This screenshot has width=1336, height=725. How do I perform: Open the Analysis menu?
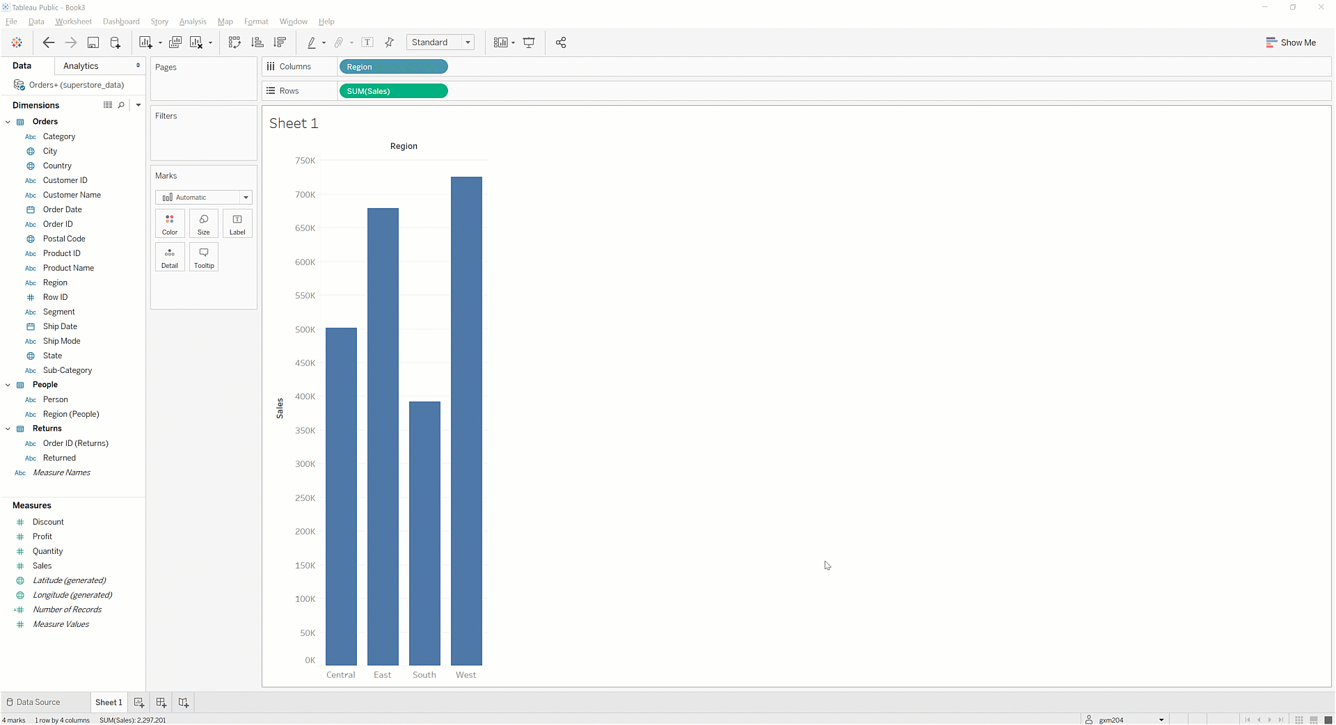193,22
